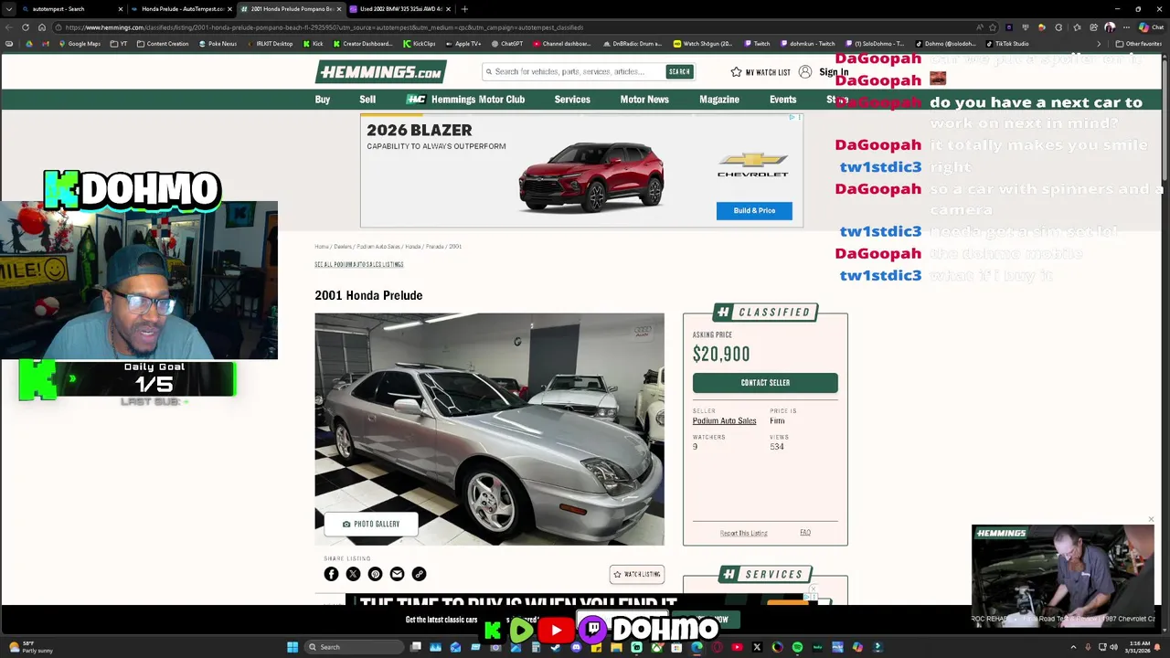Open dohmkun - Twitch bookmark
The width and height of the screenshot is (1170, 658).
(807, 44)
